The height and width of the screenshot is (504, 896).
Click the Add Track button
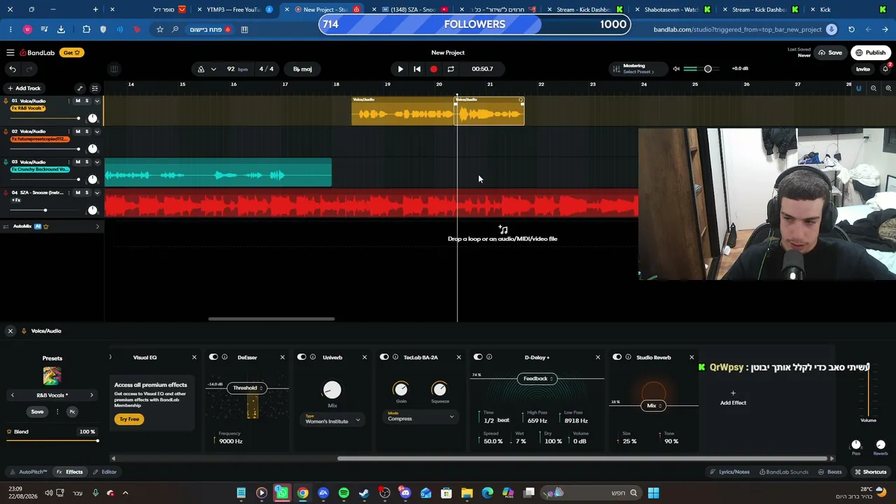(x=24, y=88)
